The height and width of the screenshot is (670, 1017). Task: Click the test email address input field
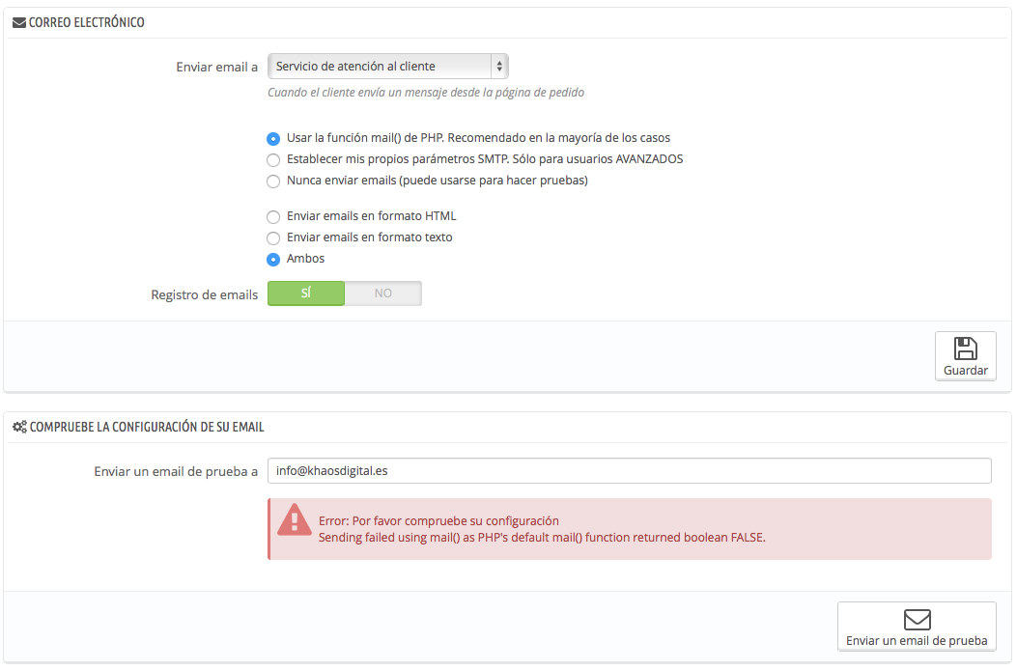pyautogui.click(x=629, y=470)
